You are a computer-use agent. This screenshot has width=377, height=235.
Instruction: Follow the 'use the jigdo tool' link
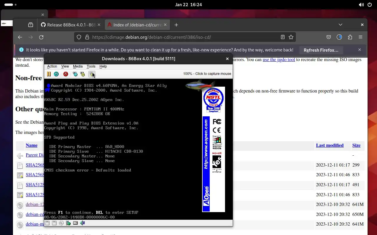279,60
